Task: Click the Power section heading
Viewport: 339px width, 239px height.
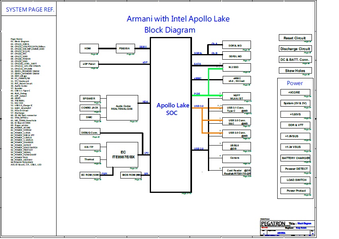Action: pyautogui.click(x=295, y=83)
